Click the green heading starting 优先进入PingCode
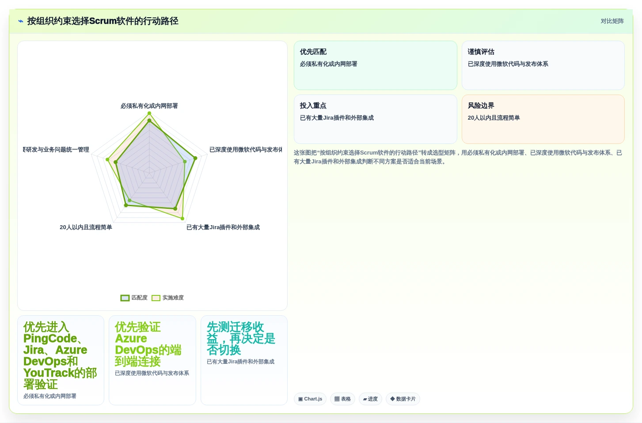 click(60, 355)
